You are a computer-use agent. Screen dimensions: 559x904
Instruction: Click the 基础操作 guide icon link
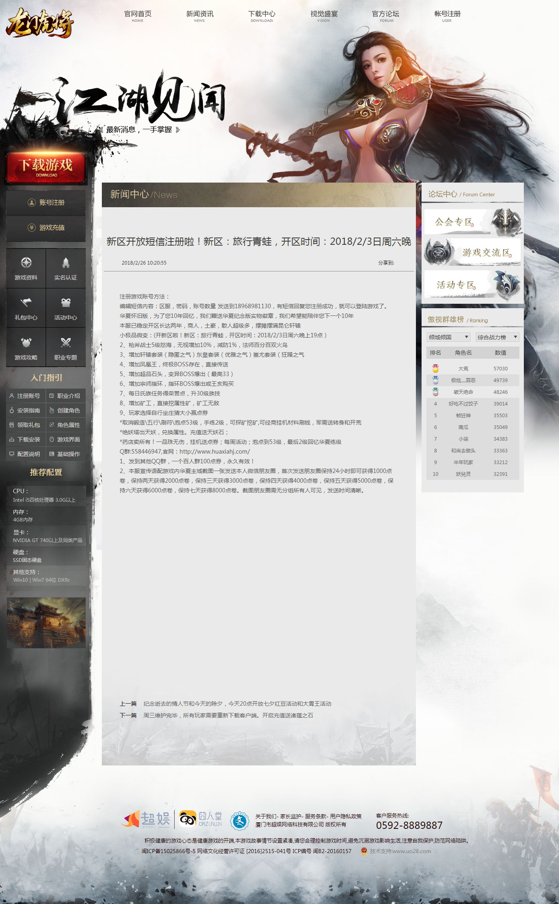click(65, 454)
